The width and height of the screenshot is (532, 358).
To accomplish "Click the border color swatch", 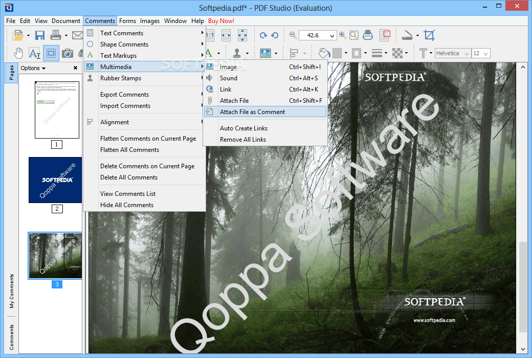I will (x=356, y=53).
